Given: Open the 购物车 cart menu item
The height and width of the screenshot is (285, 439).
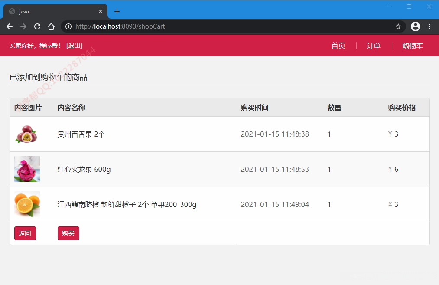Looking at the screenshot, I should (x=413, y=46).
